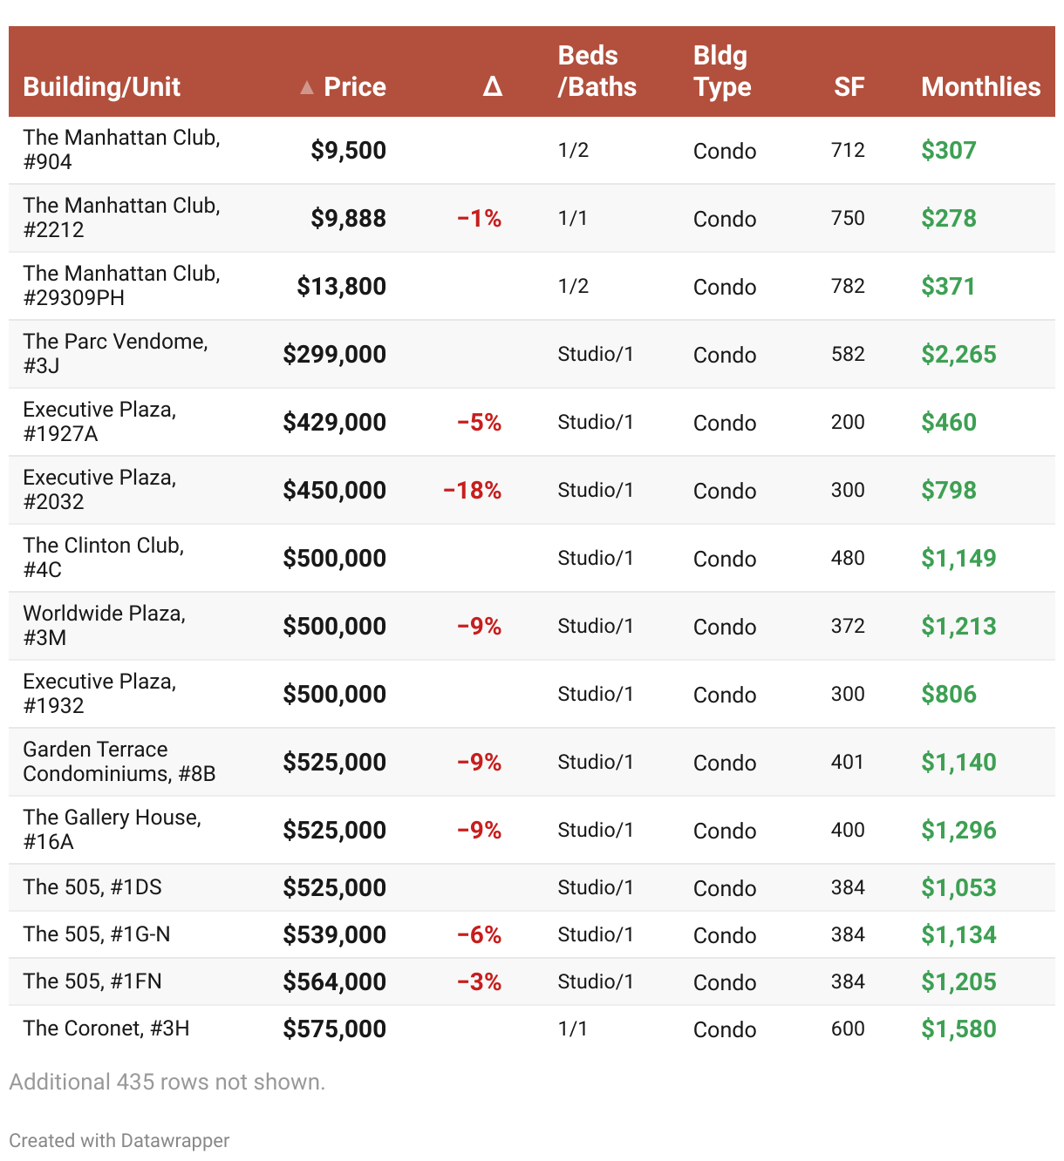This screenshot has width=1064, height=1161.
Task: Sort by the delta change column header
Action: (x=492, y=86)
